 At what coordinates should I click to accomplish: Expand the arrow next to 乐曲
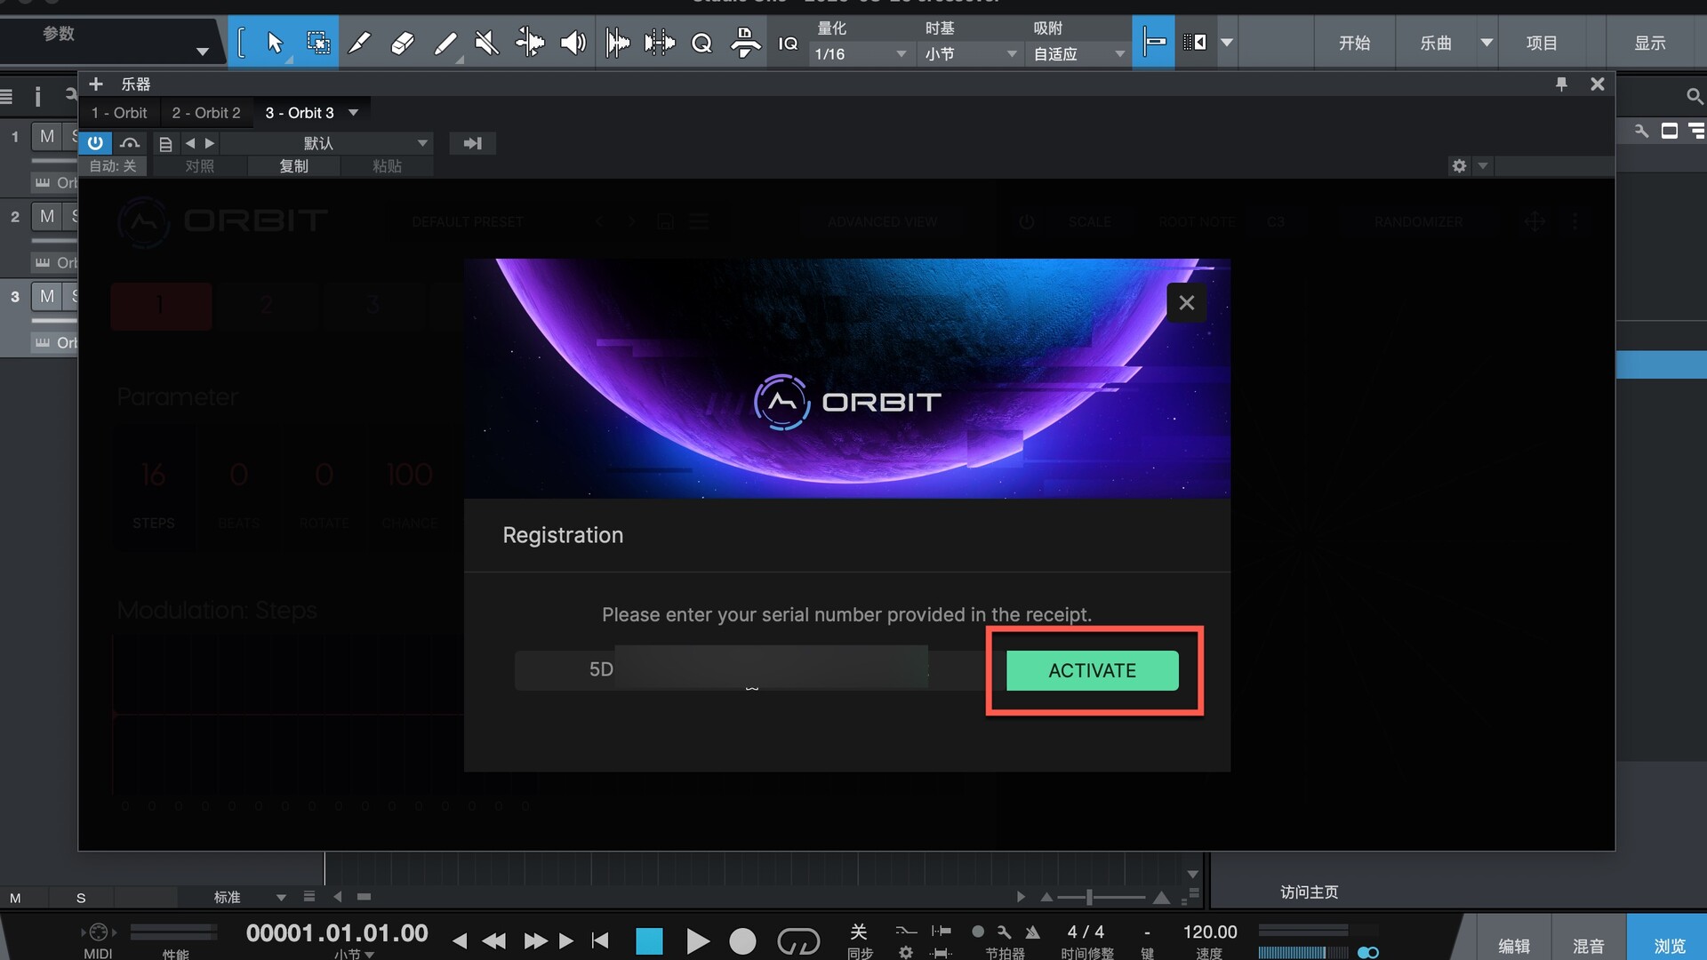click(1487, 43)
